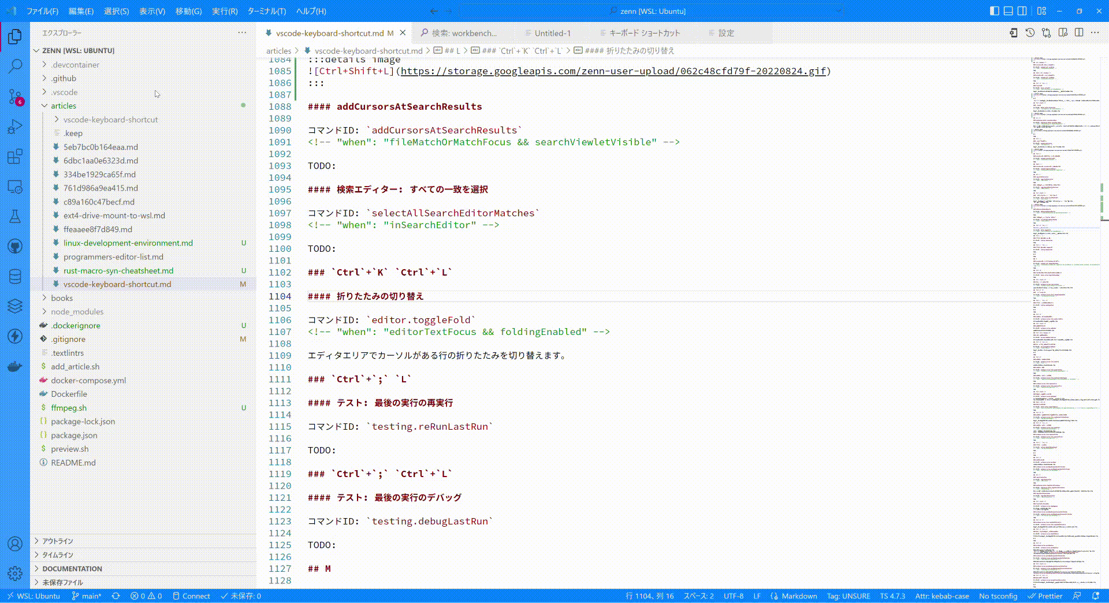Expand the .github folder
Screen dimensions: 1109x603
[63, 79]
